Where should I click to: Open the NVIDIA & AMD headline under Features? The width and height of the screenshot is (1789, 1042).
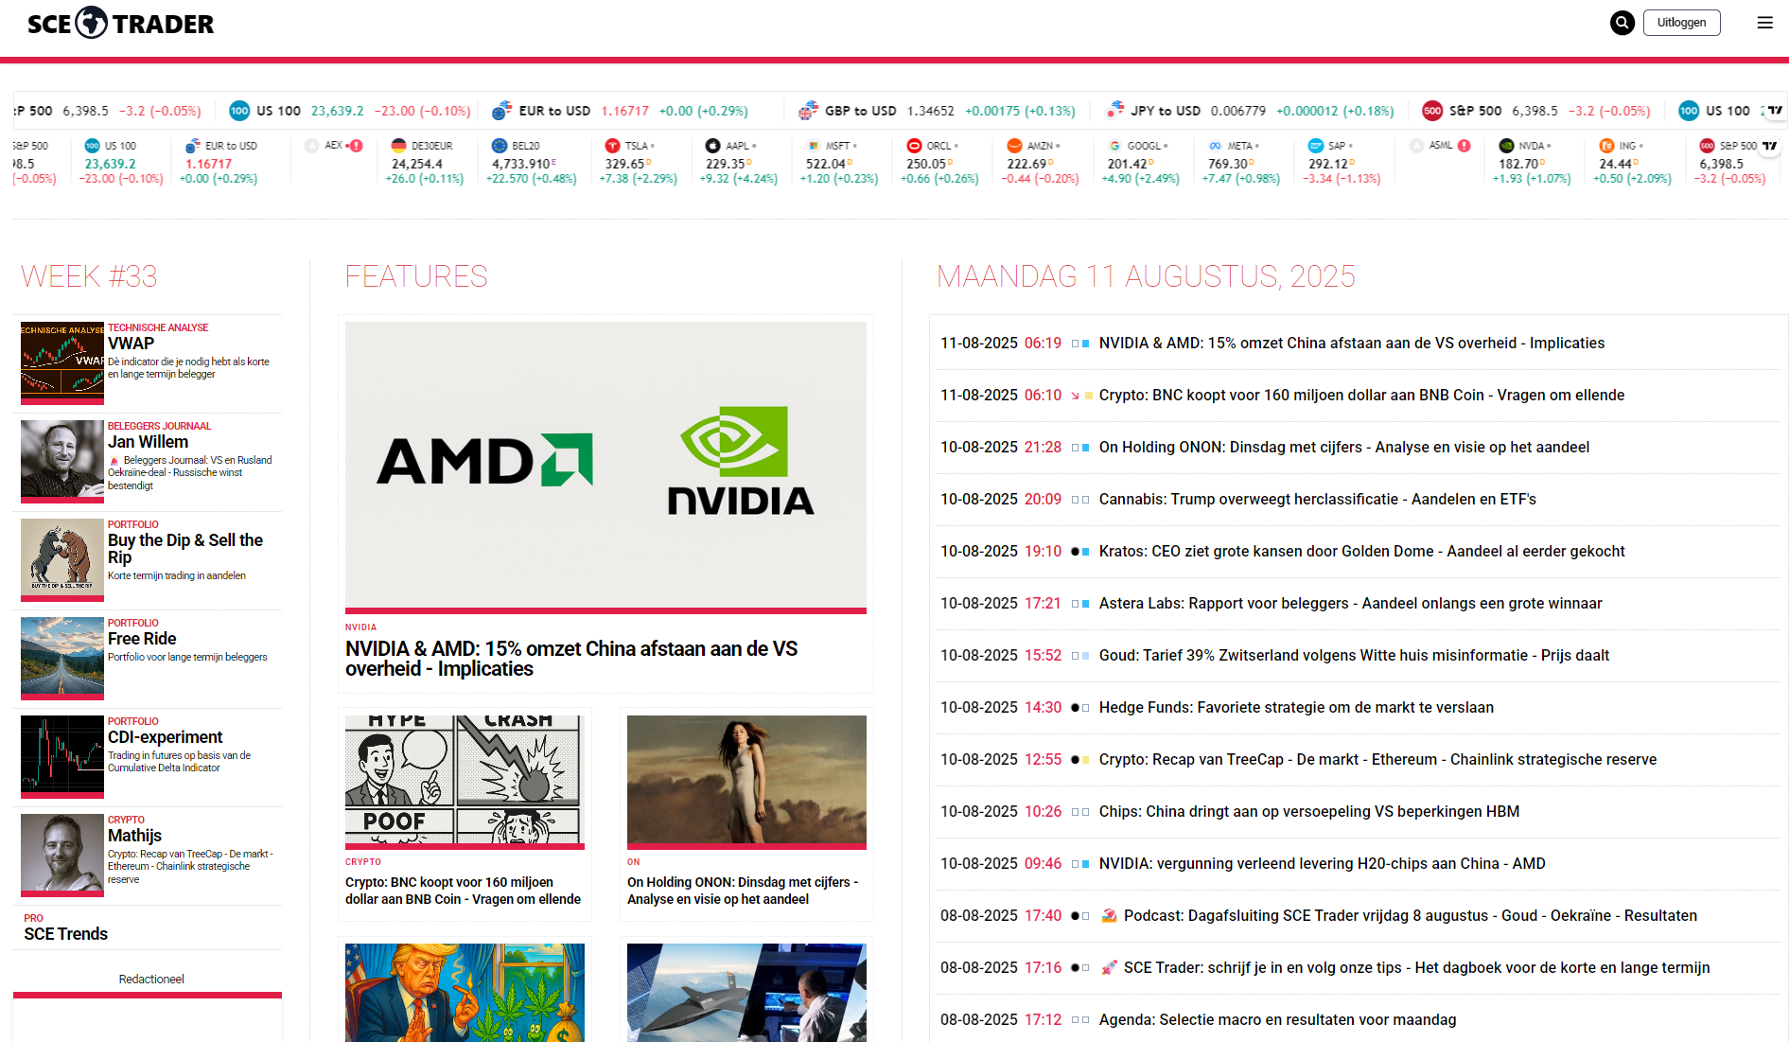pos(571,659)
